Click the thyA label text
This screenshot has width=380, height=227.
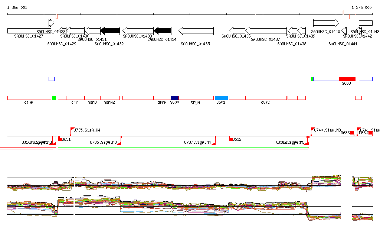195,102
